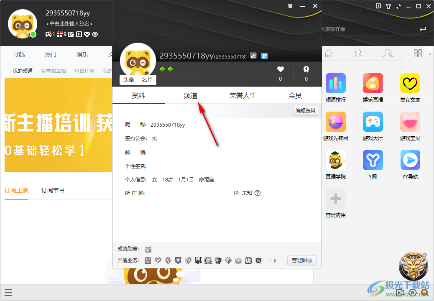
Task: Go to the home icon tab in the right panel
Action: (329, 53)
